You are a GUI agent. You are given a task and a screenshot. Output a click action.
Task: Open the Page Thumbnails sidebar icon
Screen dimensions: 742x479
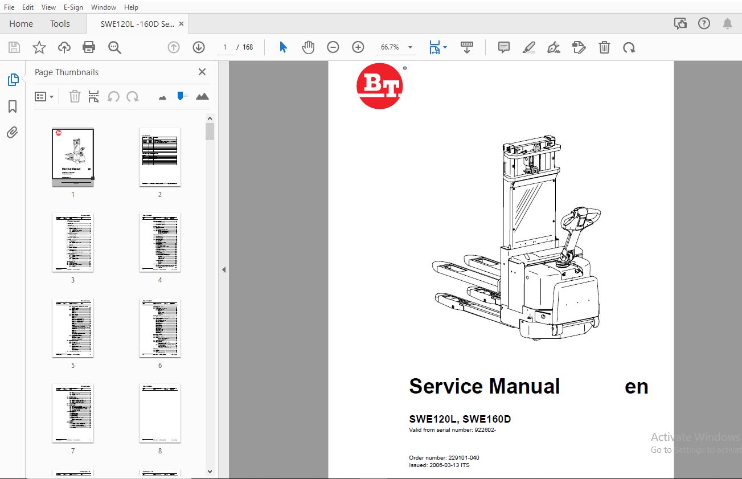[13, 80]
